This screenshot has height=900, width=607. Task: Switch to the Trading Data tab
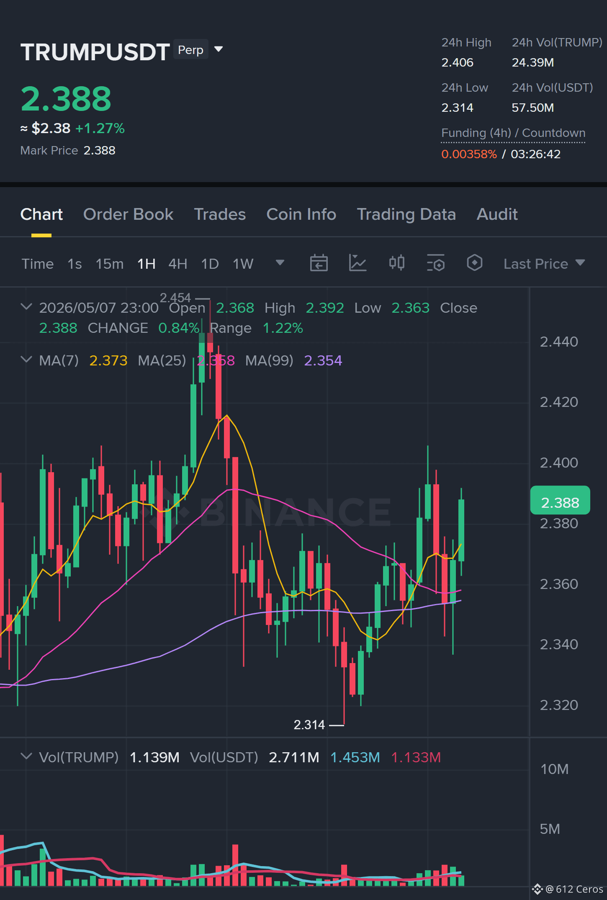point(406,214)
